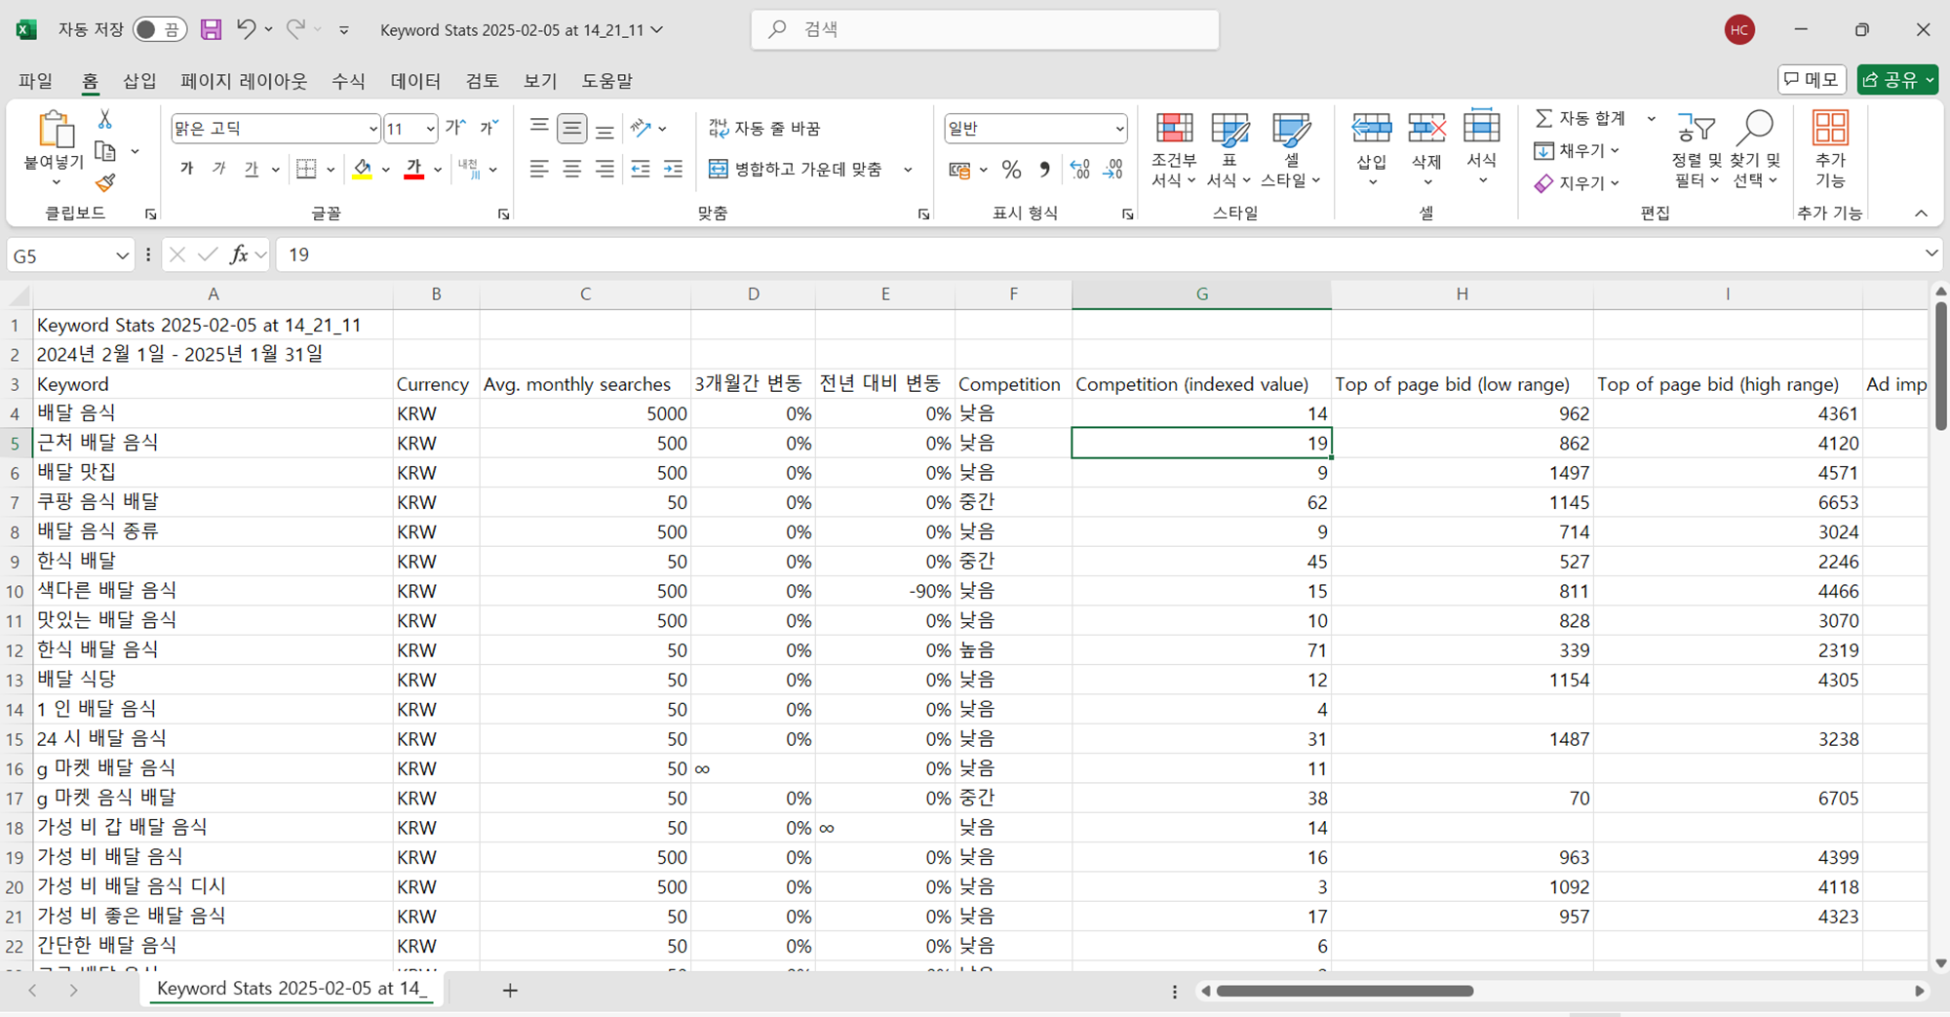The height and width of the screenshot is (1017, 1950).
Task: Click the HC account avatar
Action: click(x=1739, y=29)
